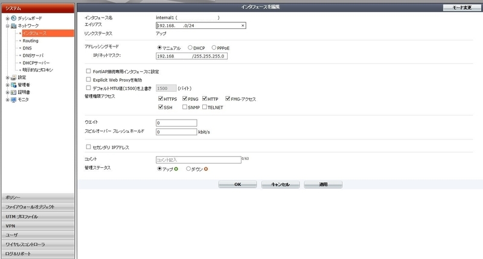
Task: Enable TELNET admin access
Action: tap(205, 107)
